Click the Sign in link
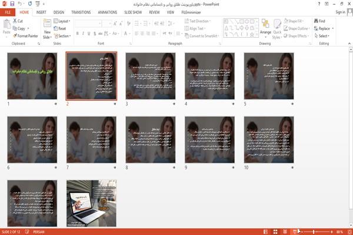The image size is (353, 235). point(340,12)
